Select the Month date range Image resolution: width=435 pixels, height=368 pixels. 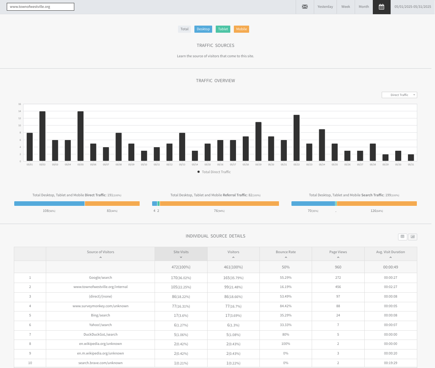[364, 7]
